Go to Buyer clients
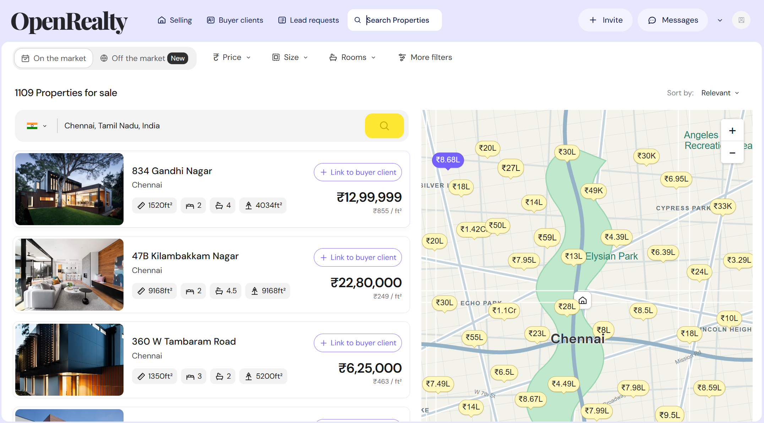Screen dimensions: 764x423 click(x=235, y=20)
